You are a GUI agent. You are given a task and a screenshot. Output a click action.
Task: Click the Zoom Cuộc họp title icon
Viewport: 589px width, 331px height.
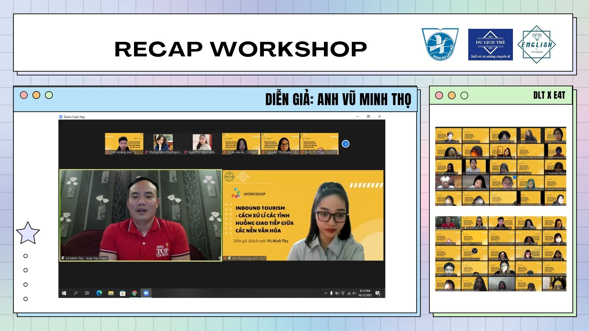tap(60, 117)
